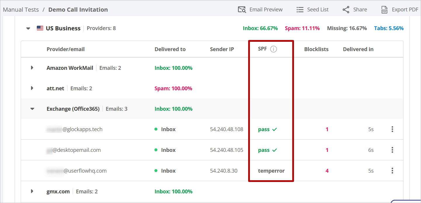Click the Email Preview icon
This screenshot has width=421, height=203.
[x=242, y=10]
